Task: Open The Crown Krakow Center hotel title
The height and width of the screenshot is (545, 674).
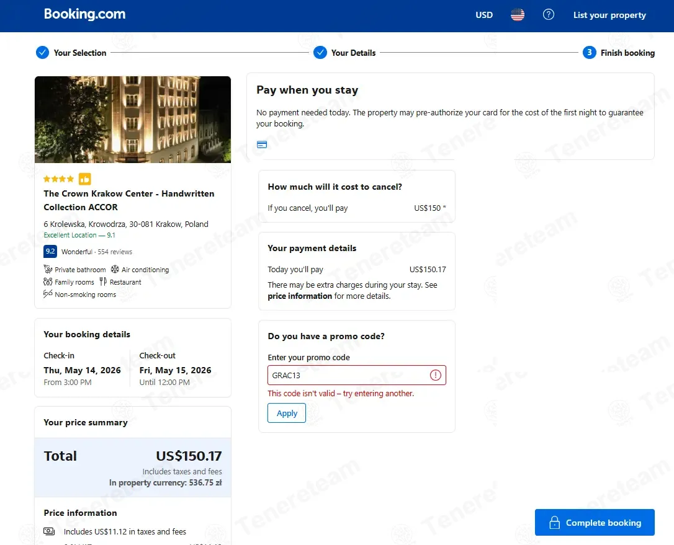Action: point(129,200)
